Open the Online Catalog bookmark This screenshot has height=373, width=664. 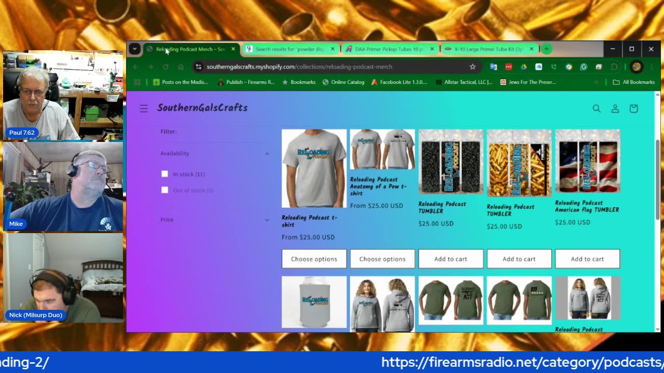click(x=343, y=82)
